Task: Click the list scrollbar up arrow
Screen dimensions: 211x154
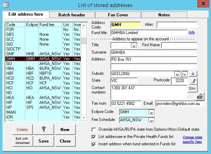Action: (x=84, y=25)
